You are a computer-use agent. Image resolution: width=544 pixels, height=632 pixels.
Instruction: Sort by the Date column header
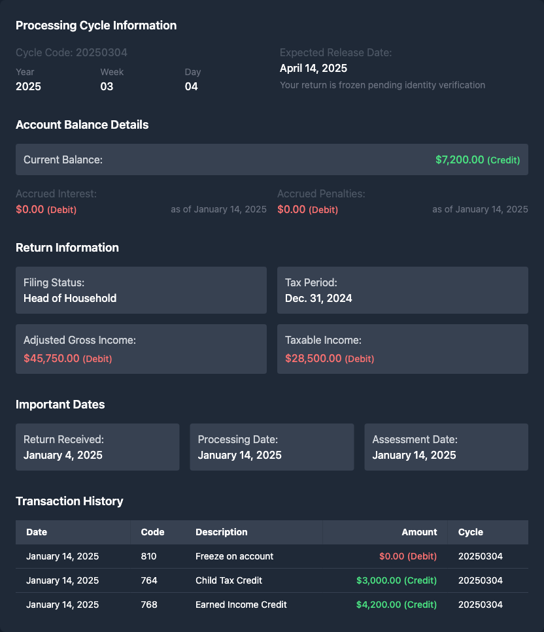click(37, 532)
